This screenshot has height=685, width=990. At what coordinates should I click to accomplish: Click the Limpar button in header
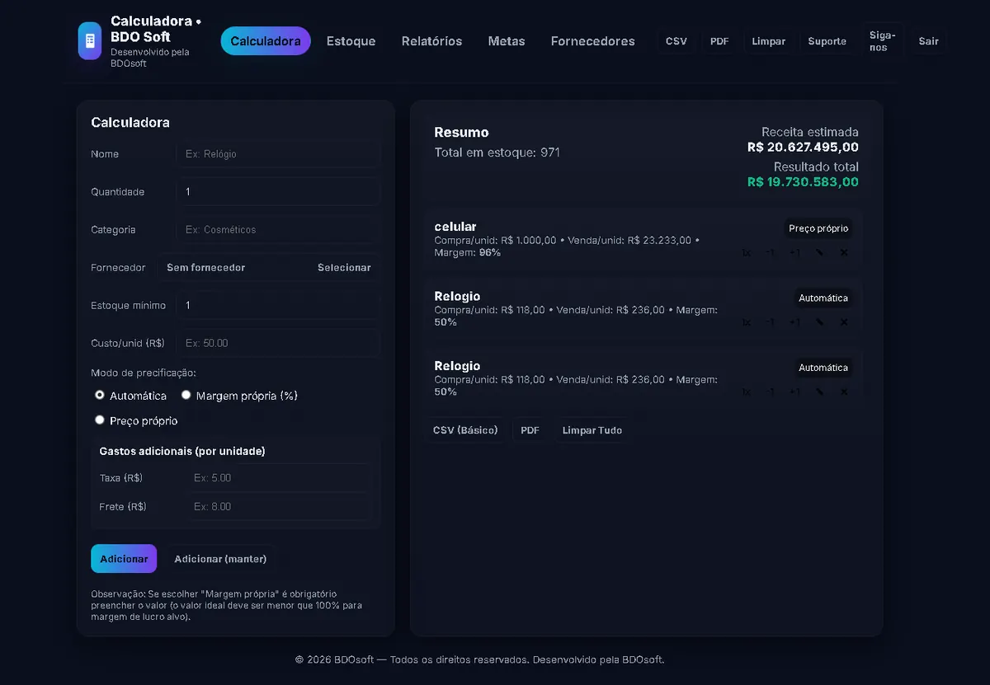(769, 41)
